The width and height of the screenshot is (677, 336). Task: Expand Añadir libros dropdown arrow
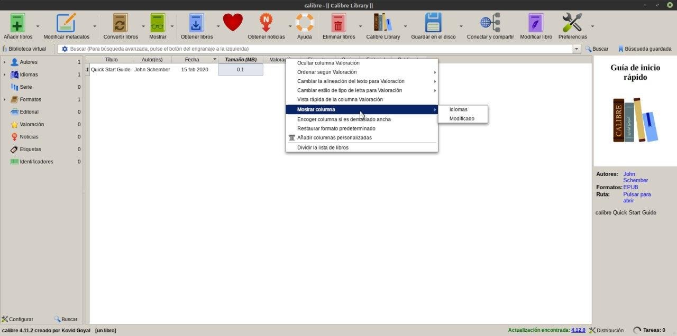tap(38, 26)
